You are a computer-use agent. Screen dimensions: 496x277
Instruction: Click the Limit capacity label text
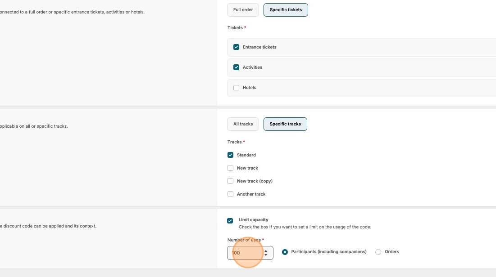pyautogui.click(x=253, y=220)
